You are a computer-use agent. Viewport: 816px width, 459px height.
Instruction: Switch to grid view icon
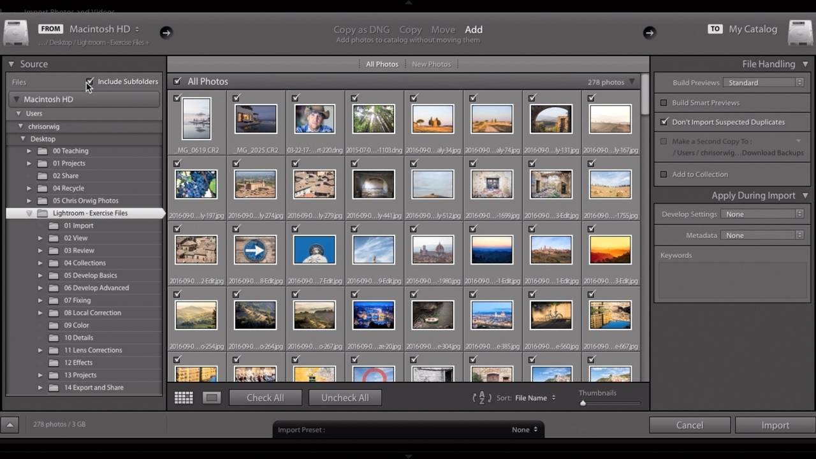tap(184, 398)
